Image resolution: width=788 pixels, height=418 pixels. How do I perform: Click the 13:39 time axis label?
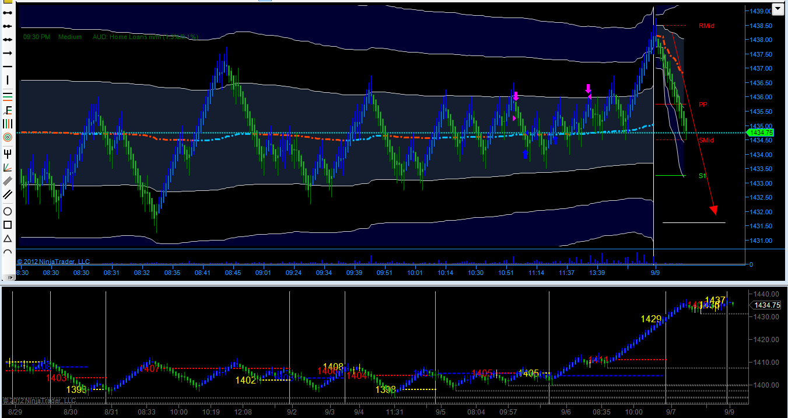point(597,273)
